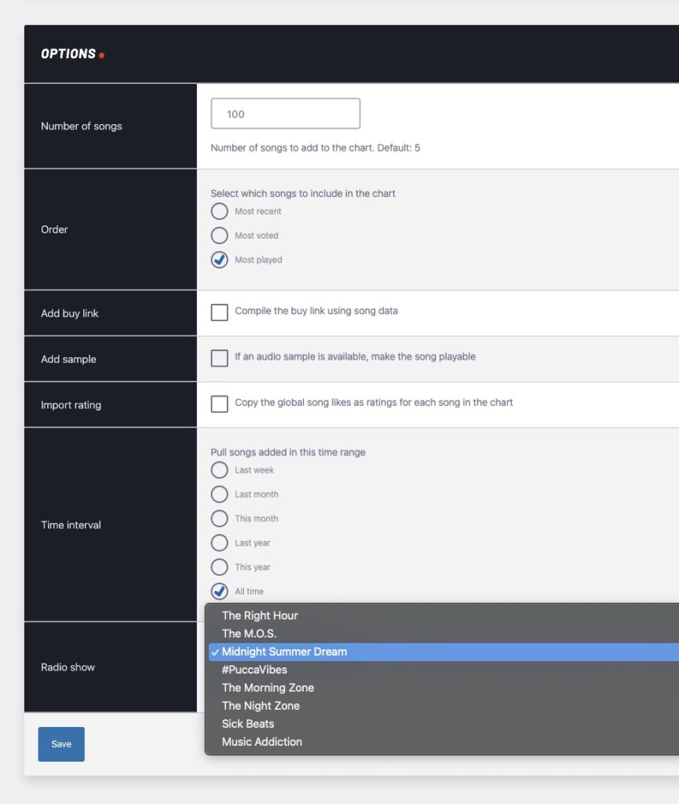The height and width of the screenshot is (804, 679).
Task: Check the make the song playable box
Action: (x=220, y=358)
